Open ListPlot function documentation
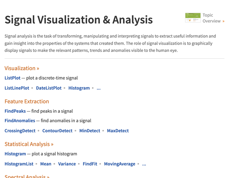 click(x=13, y=78)
